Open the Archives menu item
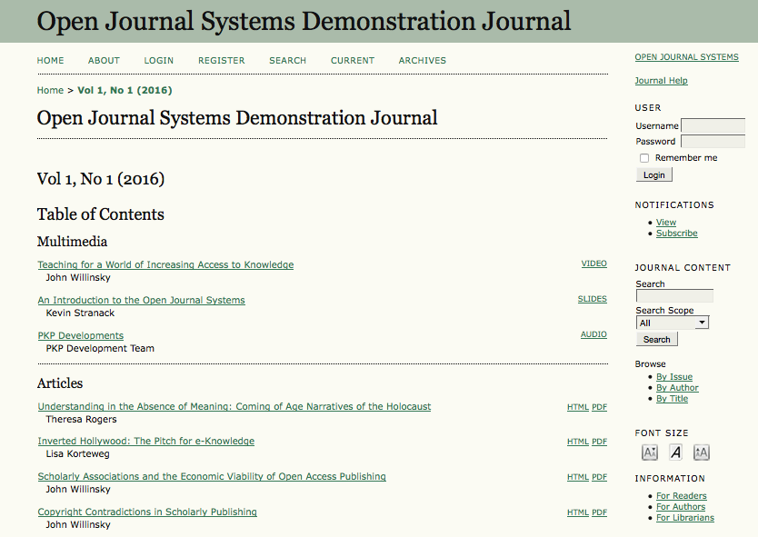The height and width of the screenshot is (537, 758). pos(422,61)
